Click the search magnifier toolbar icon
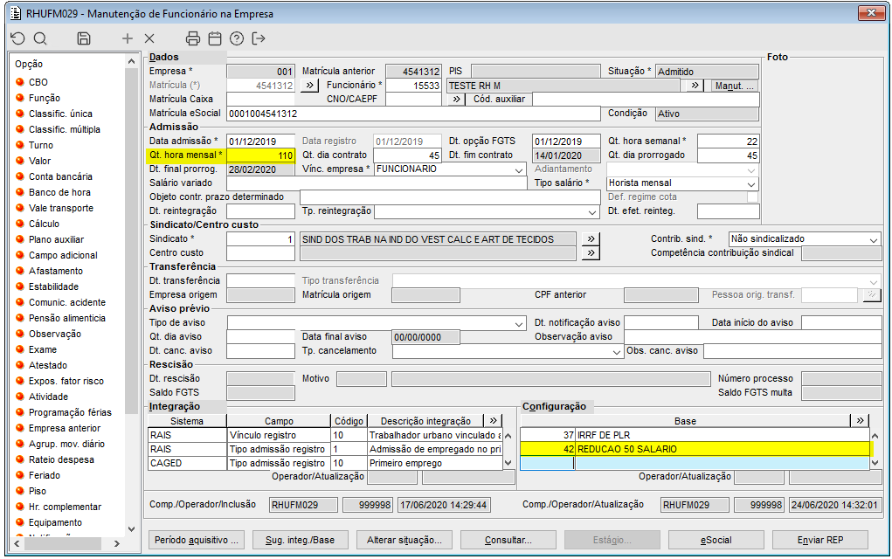 pyautogui.click(x=40, y=38)
